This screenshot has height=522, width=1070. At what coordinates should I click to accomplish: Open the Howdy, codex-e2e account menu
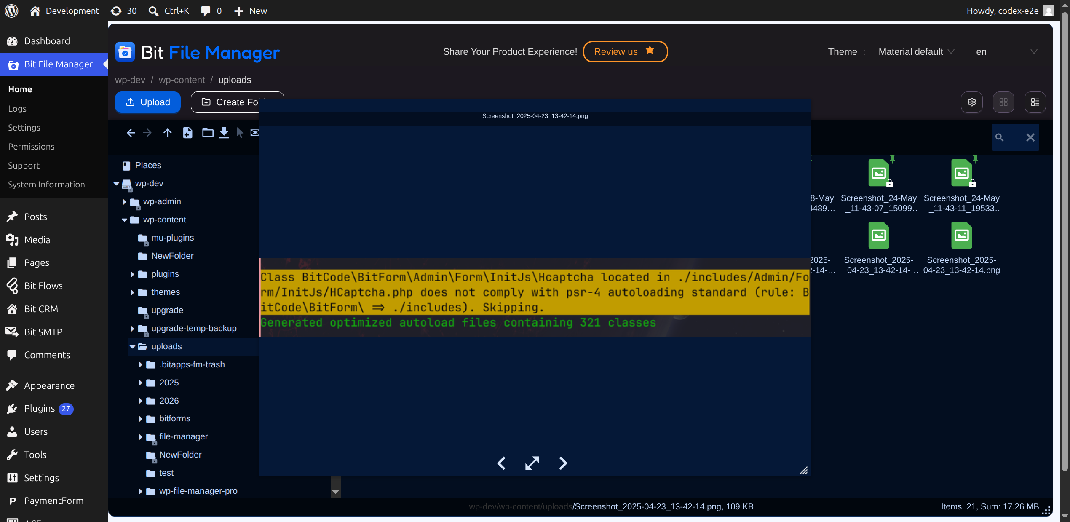click(1010, 11)
